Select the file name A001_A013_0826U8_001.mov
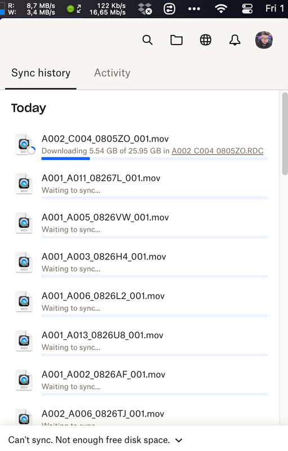This screenshot has height=451, width=288. [x=103, y=335]
